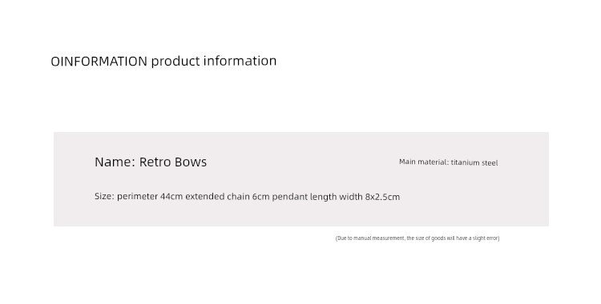Click the word 'Retro' in product name

(155, 162)
